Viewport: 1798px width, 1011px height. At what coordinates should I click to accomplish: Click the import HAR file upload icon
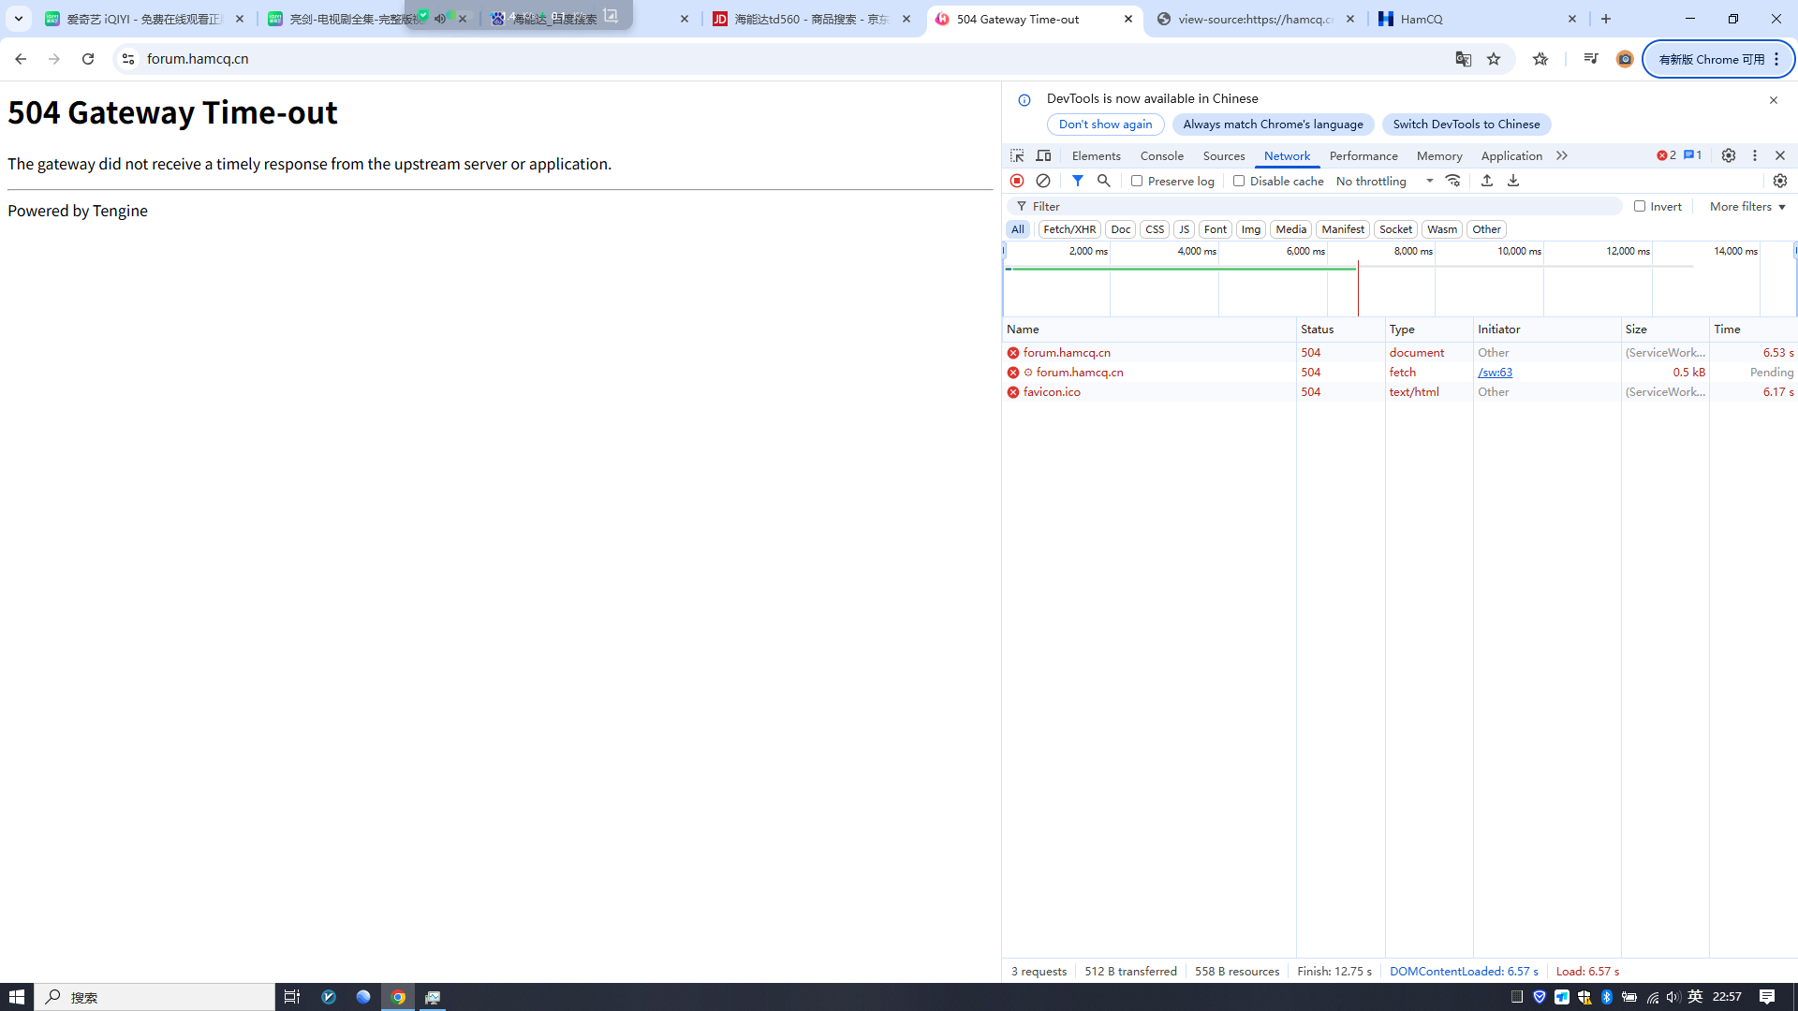pyautogui.click(x=1487, y=181)
